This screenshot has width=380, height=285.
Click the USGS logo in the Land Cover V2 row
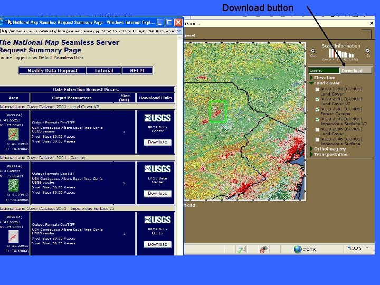pos(157,118)
